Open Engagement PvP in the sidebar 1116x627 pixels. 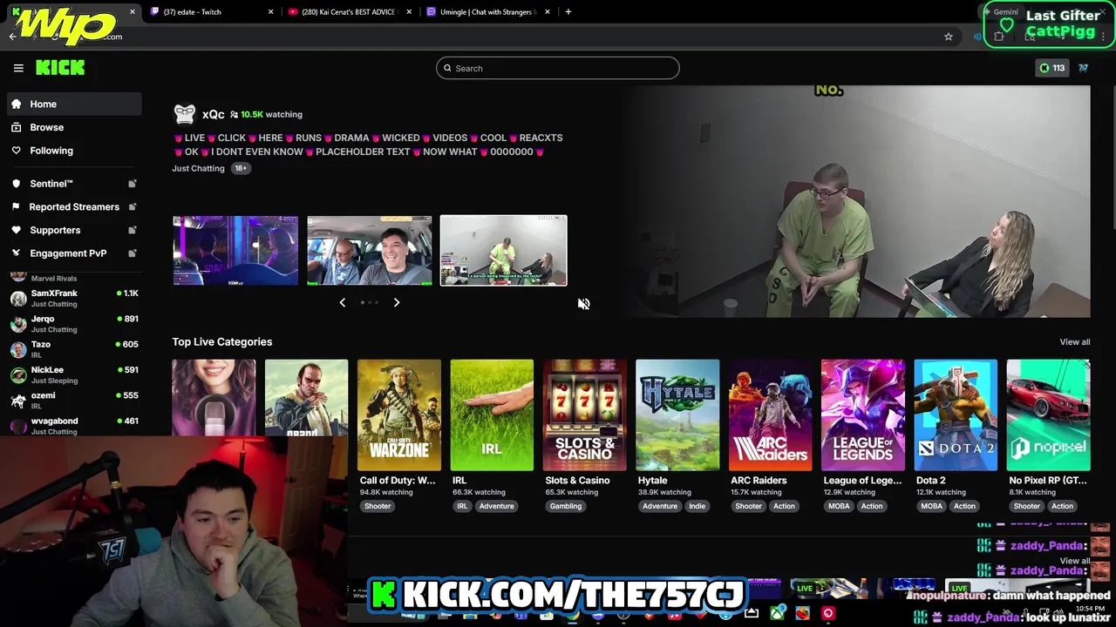coord(74,253)
